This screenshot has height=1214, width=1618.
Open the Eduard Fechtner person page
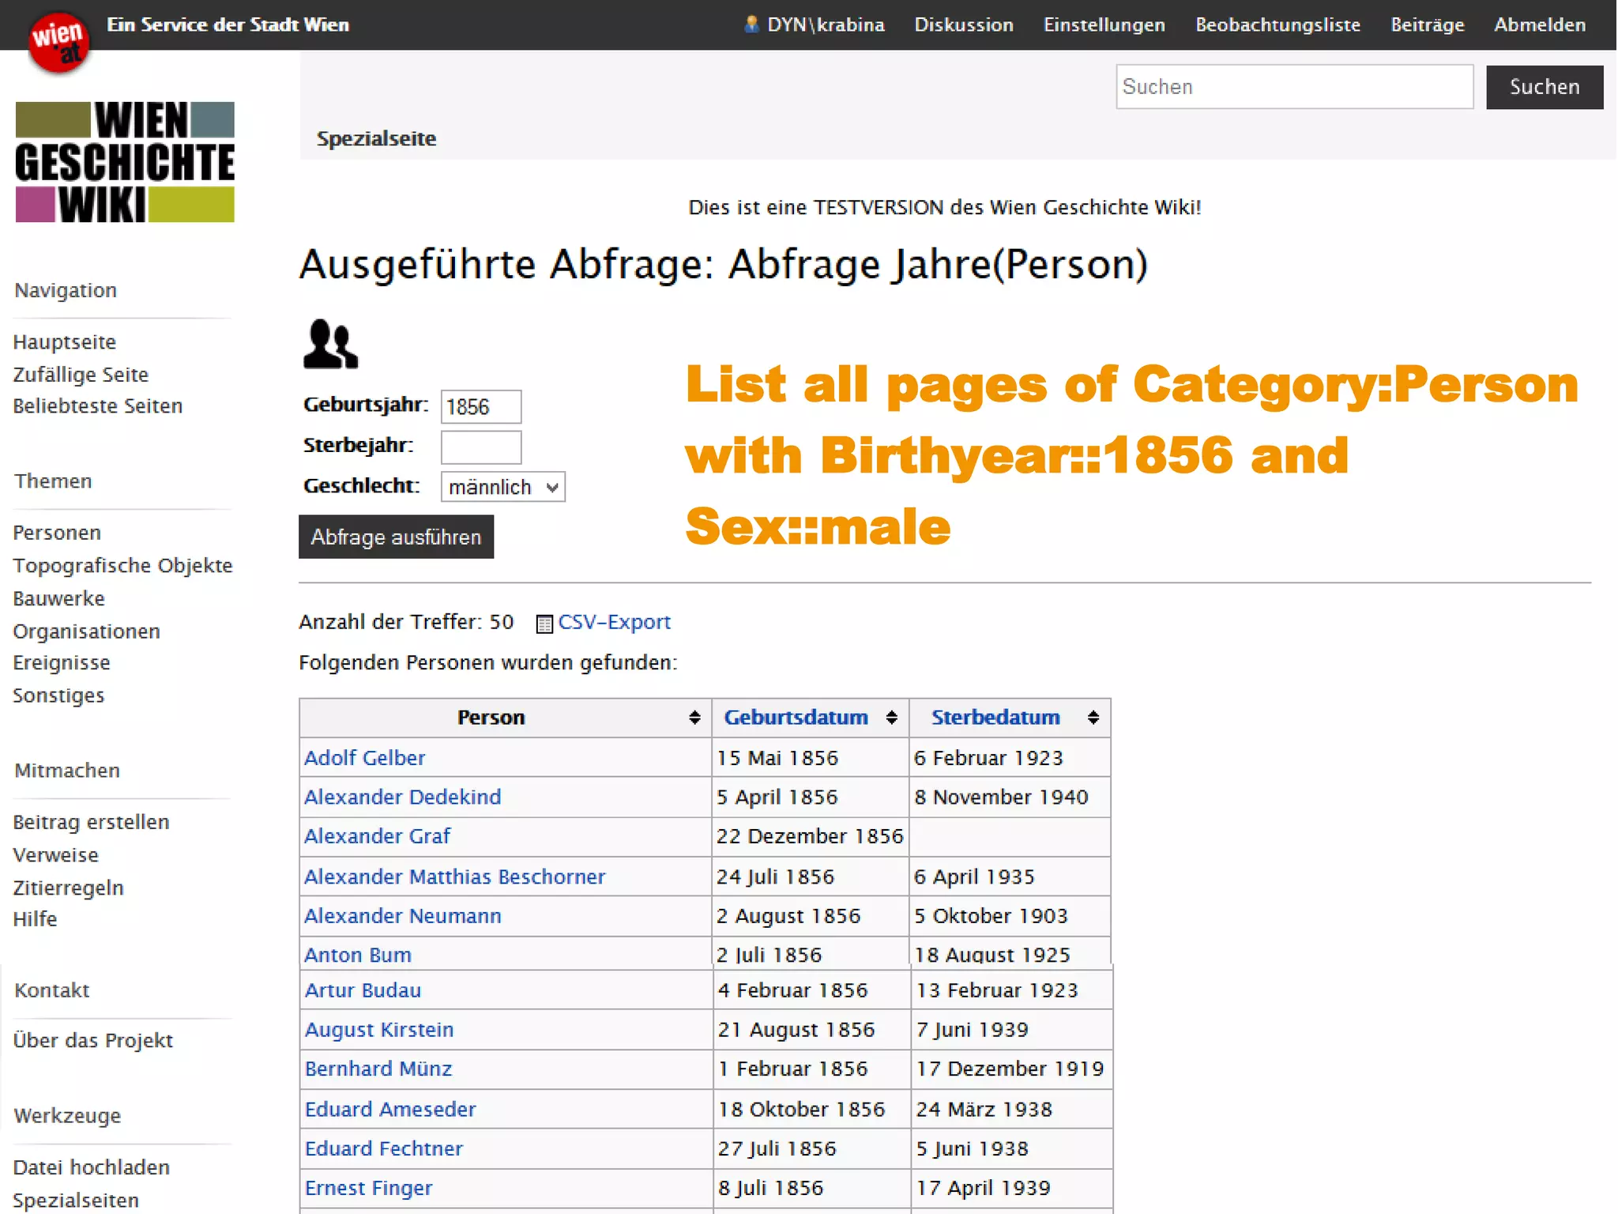click(384, 1148)
